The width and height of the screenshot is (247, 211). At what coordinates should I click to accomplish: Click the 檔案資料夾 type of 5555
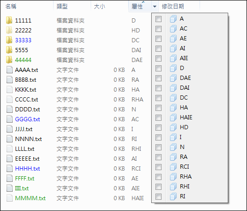click(x=70, y=50)
